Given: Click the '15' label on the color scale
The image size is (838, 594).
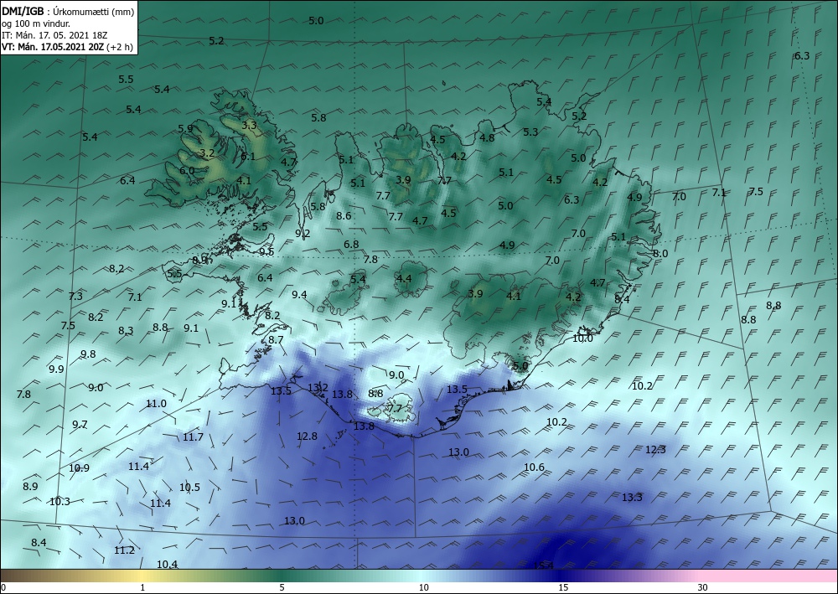Looking at the screenshot, I should (x=563, y=588).
